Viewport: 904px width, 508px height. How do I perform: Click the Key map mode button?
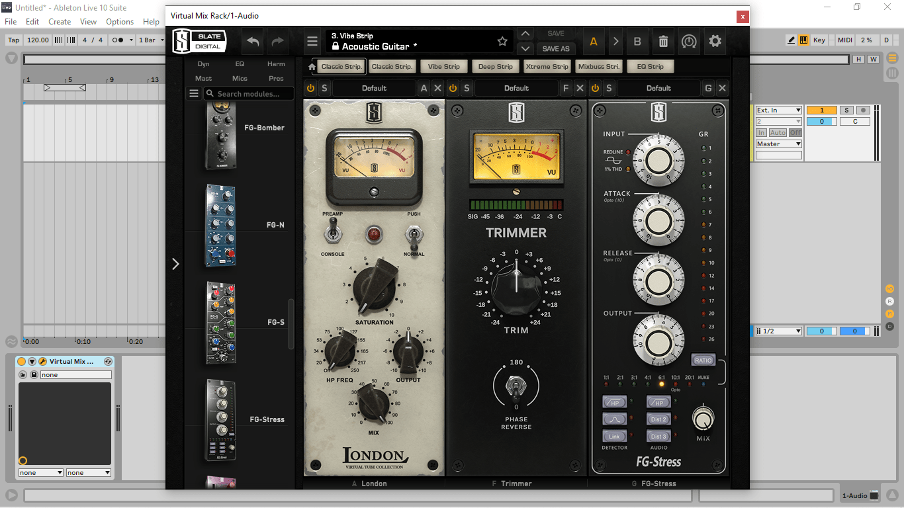point(819,40)
